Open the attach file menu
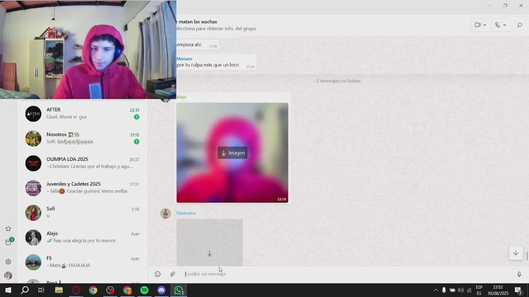 coord(173,274)
